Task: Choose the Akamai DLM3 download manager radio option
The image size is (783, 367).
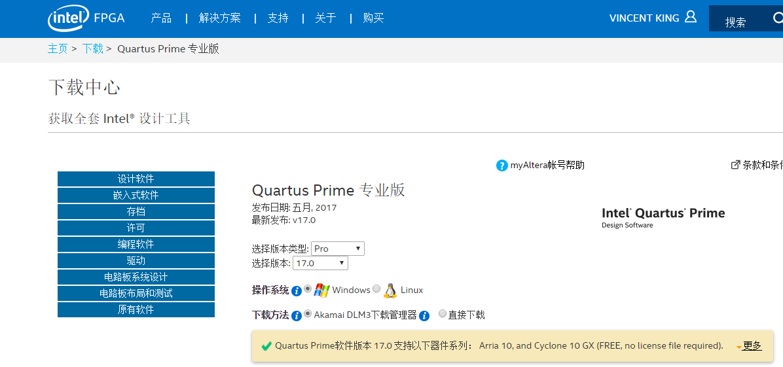Action: pos(308,313)
